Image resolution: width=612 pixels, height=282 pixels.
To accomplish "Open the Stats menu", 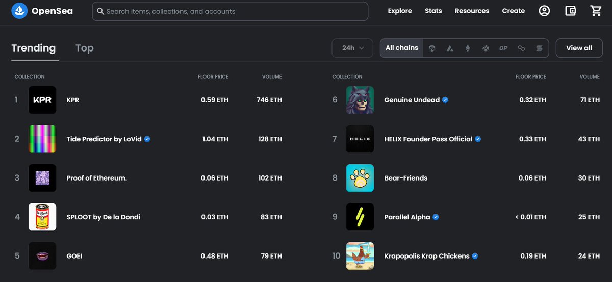I will 433,11.
